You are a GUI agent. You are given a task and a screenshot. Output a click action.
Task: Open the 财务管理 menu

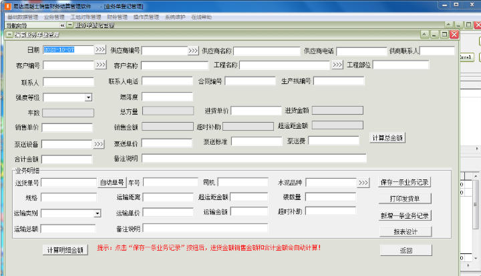point(117,17)
